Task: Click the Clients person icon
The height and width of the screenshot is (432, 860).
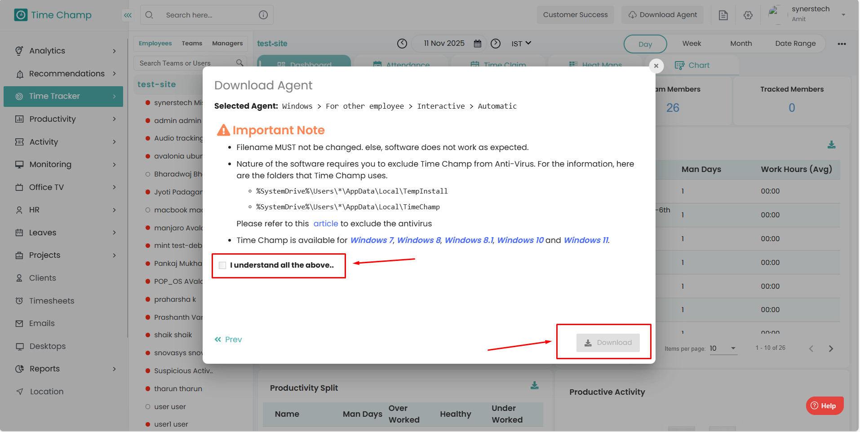Action: (19, 278)
